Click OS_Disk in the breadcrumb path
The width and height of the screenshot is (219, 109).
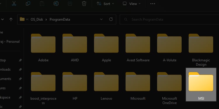[37, 19]
